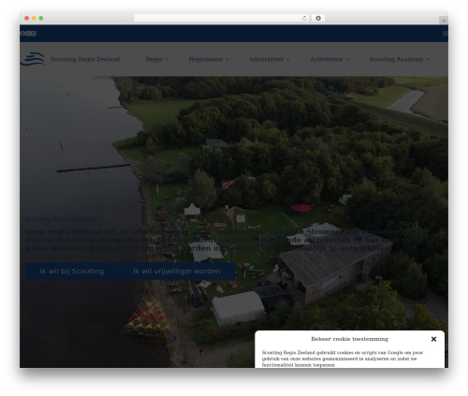The width and height of the screenshot is (468, 396).
Task: Expand the Scouting Academy menu chevron
Action: pos(427,59)
